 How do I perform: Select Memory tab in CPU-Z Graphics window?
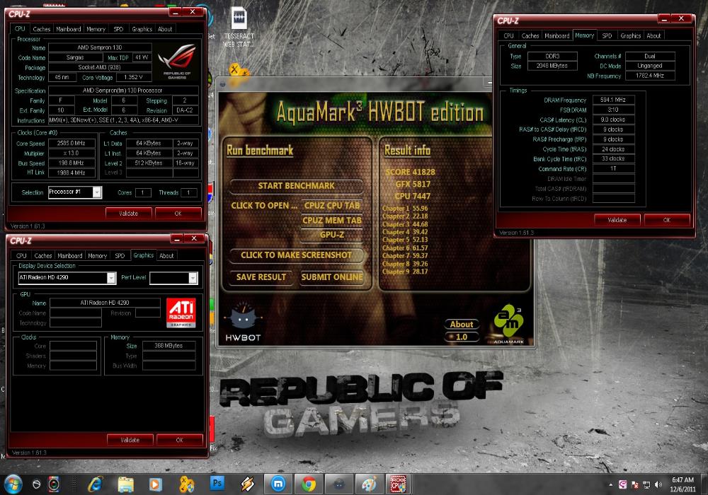pos(97,255)
